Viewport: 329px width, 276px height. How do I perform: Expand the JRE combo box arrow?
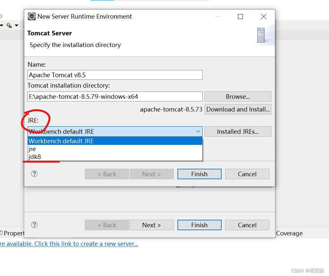(198, 131)
